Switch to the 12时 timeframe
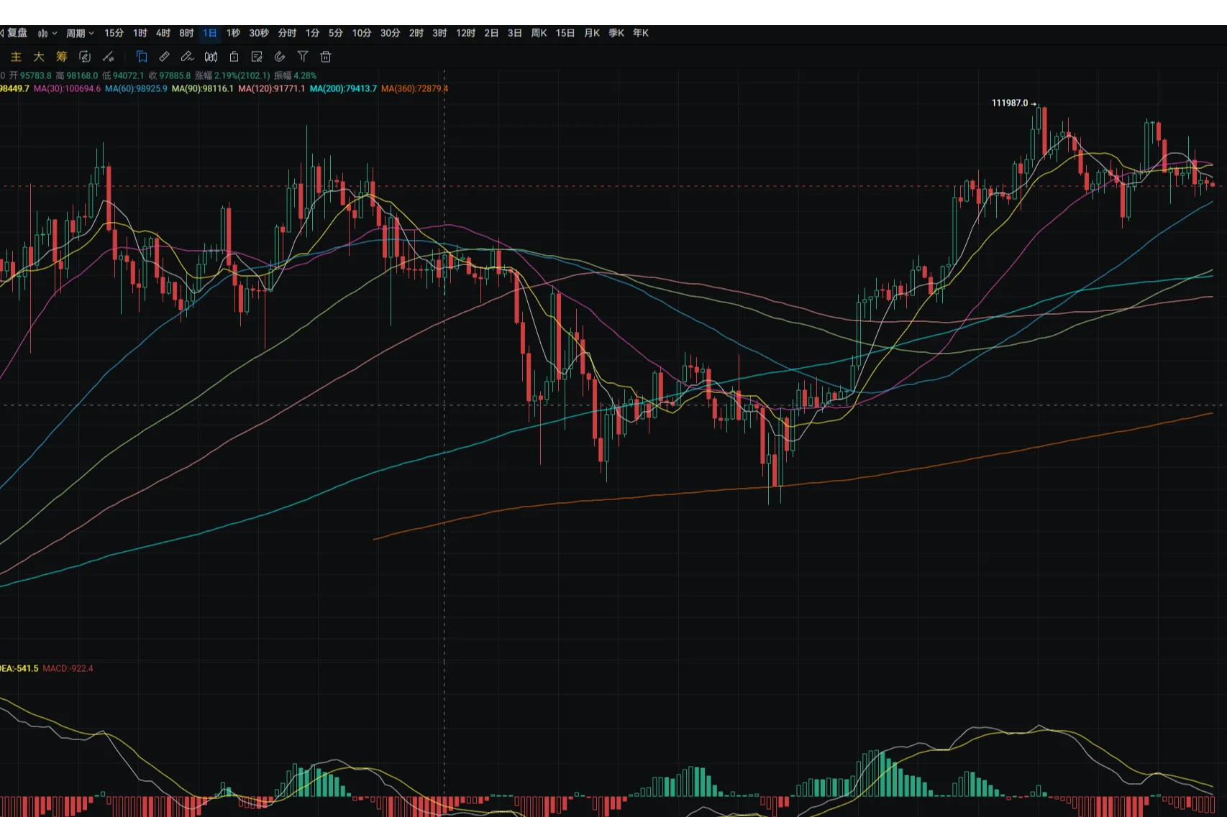This screenshot has height=817, width=1227. click(x=465, y=33)
